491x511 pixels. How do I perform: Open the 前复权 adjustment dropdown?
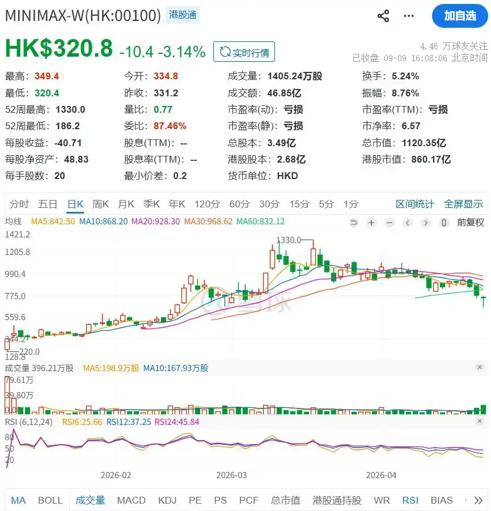(x=470, y=223)
